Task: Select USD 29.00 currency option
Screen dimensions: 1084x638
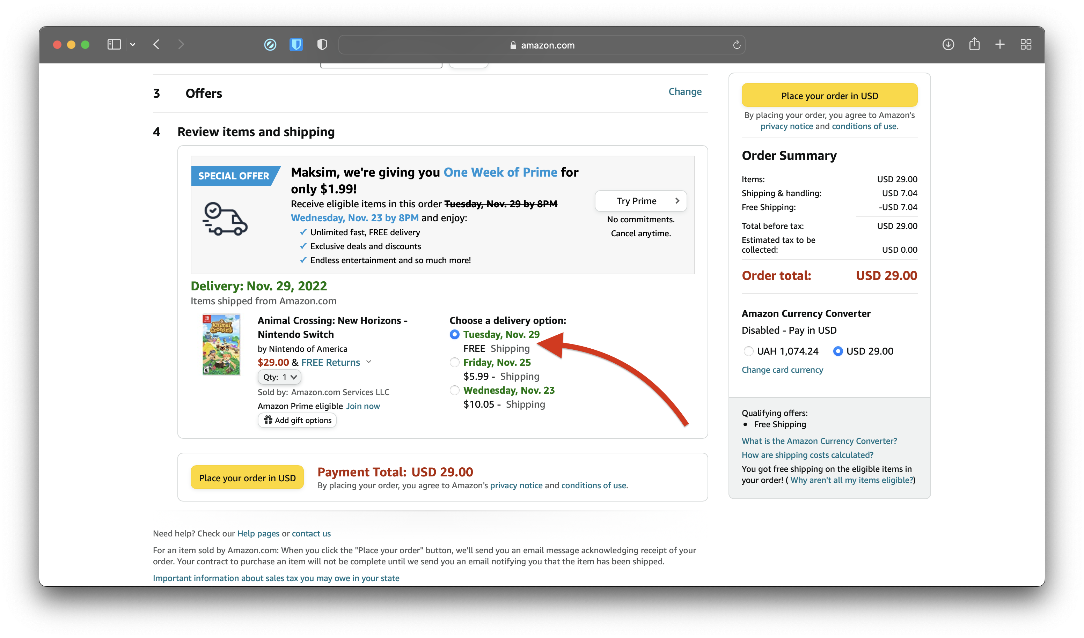Action: tap(838, 351)
